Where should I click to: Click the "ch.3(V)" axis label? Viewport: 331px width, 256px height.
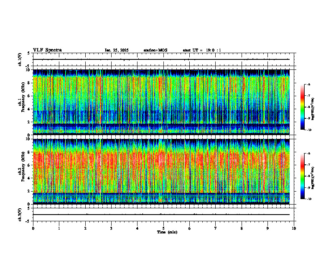[20, 215]
